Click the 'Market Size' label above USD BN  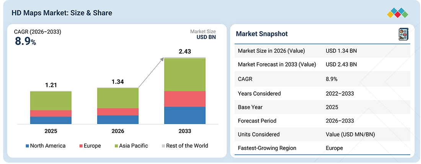(203, 32)
